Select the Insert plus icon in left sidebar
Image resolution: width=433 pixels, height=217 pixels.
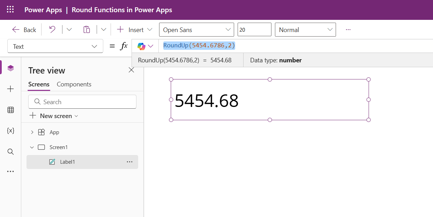tap(10, 89)
